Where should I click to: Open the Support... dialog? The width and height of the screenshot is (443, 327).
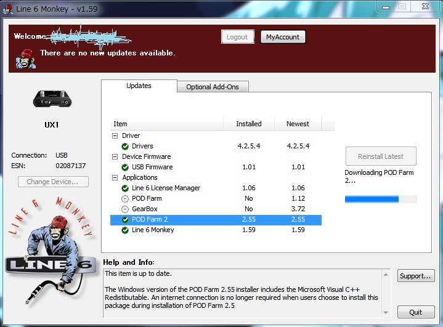click(416, 276)
